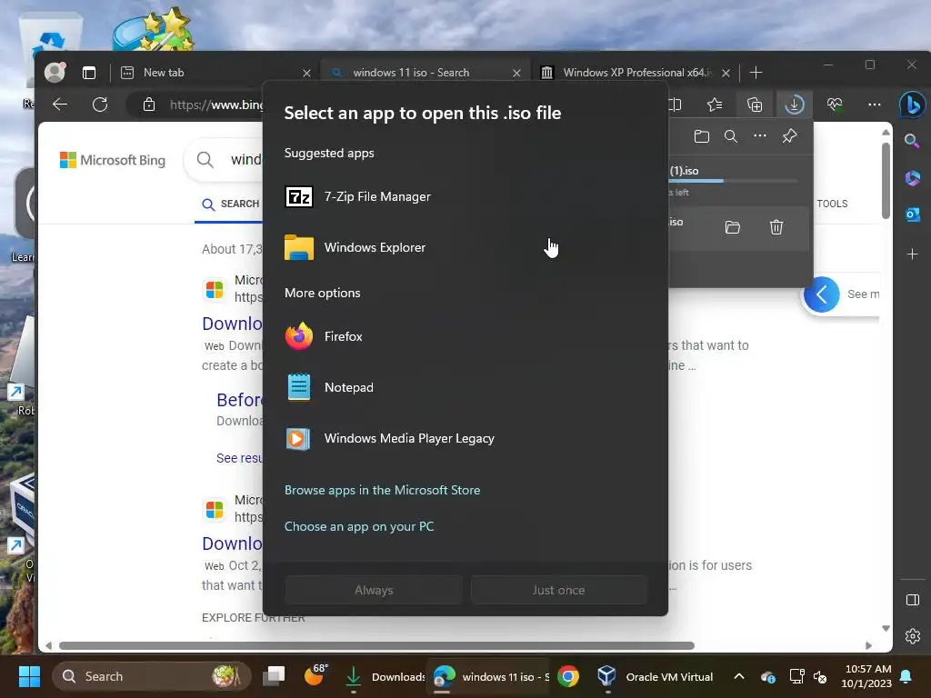Click the Minimize button of the Edge window
Image resolution: width=931 pixels, height=698 pixels.
(x=828, y=65)
